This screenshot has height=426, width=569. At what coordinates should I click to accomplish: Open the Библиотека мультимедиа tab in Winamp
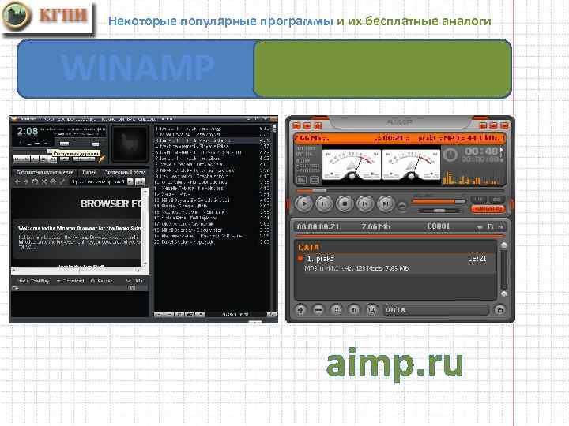tap(45, 172)
